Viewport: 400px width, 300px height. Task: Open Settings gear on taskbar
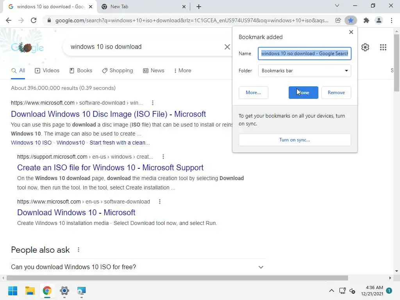(64, 291)
